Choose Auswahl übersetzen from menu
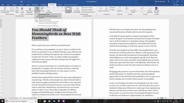The height and width of the screenshot is (103, 184). coord(48,16)
